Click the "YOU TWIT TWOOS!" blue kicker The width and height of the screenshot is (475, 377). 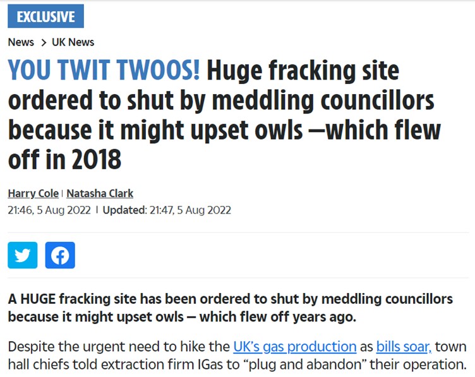(104, 71)
